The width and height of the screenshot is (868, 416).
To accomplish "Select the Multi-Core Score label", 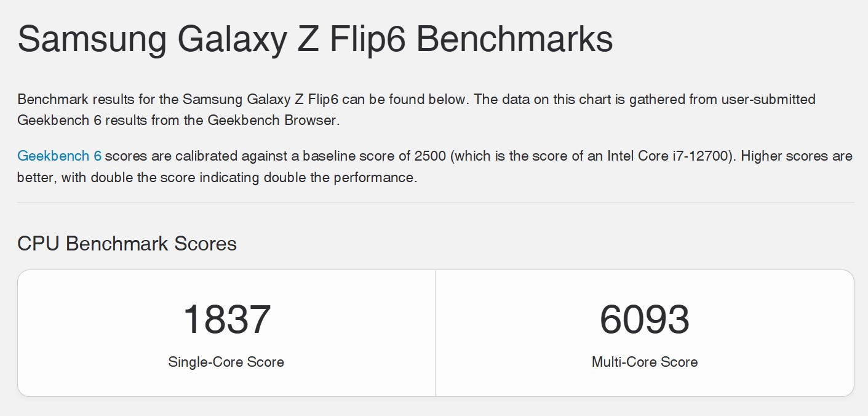I will (x=645, y=362).
